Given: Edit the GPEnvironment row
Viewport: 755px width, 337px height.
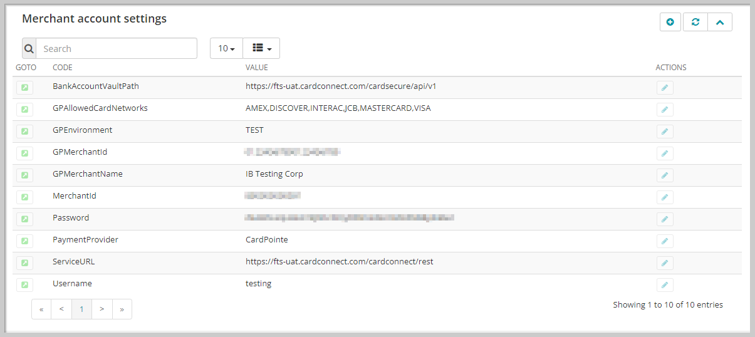Looking at the screenshot, I should (665, 132).
